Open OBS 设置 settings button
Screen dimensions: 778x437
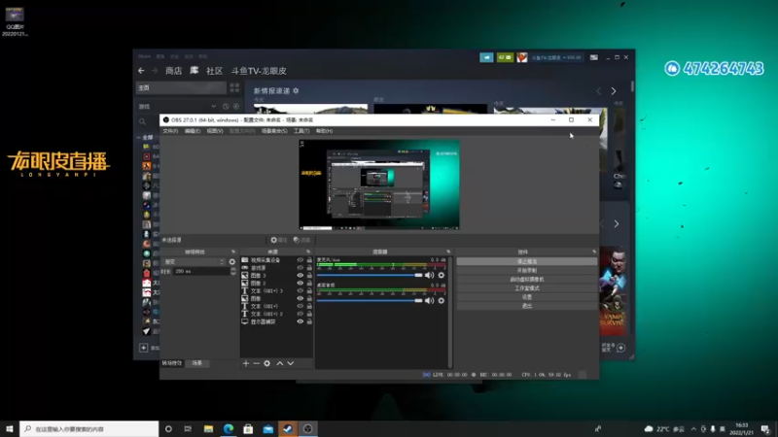[x=527, y=297]
